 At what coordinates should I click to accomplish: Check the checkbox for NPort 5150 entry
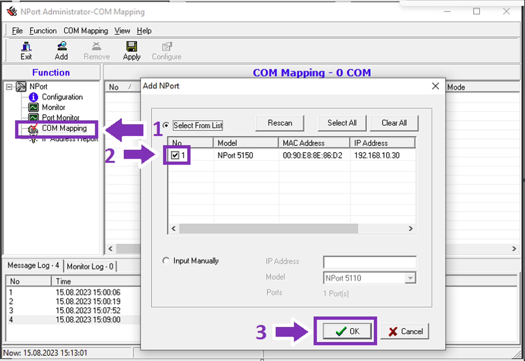(175, 155)
